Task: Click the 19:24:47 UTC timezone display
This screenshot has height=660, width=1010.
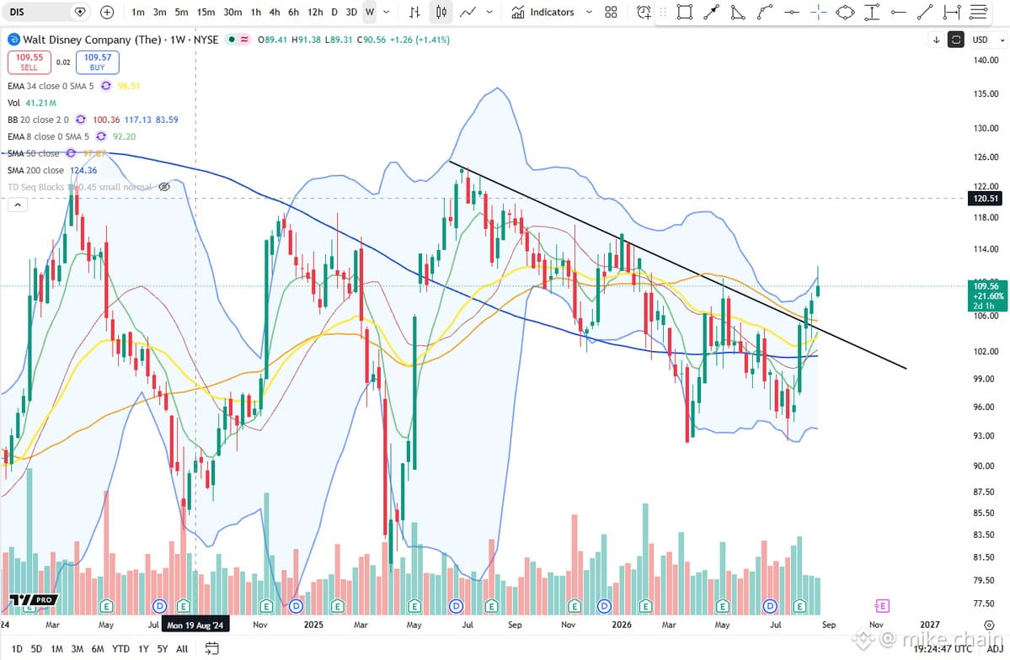Action: [x=943, y=648]
